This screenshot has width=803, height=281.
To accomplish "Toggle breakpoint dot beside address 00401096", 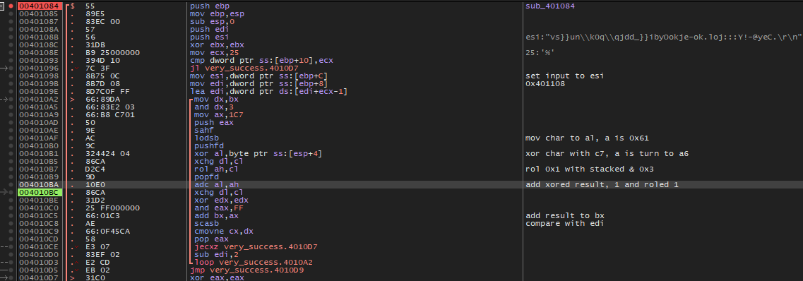I will pos(11,68).
